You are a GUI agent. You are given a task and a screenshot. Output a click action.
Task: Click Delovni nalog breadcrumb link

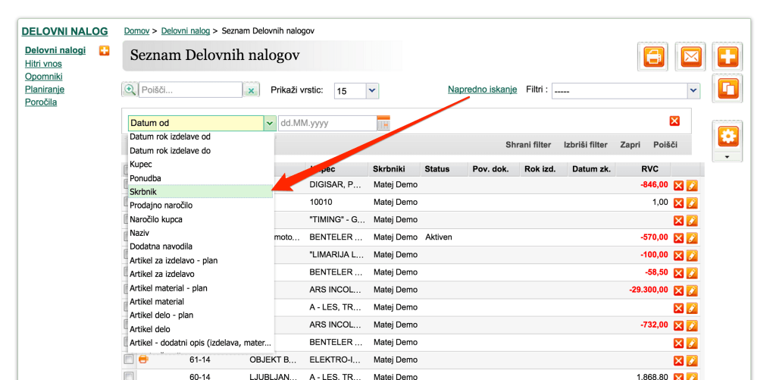point(186,30)
